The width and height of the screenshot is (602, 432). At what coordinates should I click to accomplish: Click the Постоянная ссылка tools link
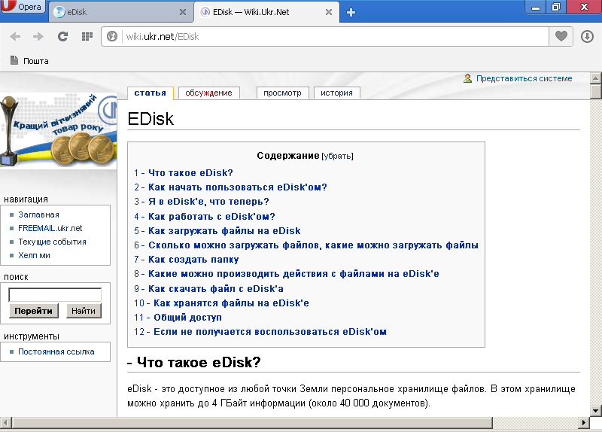(56, 351)
